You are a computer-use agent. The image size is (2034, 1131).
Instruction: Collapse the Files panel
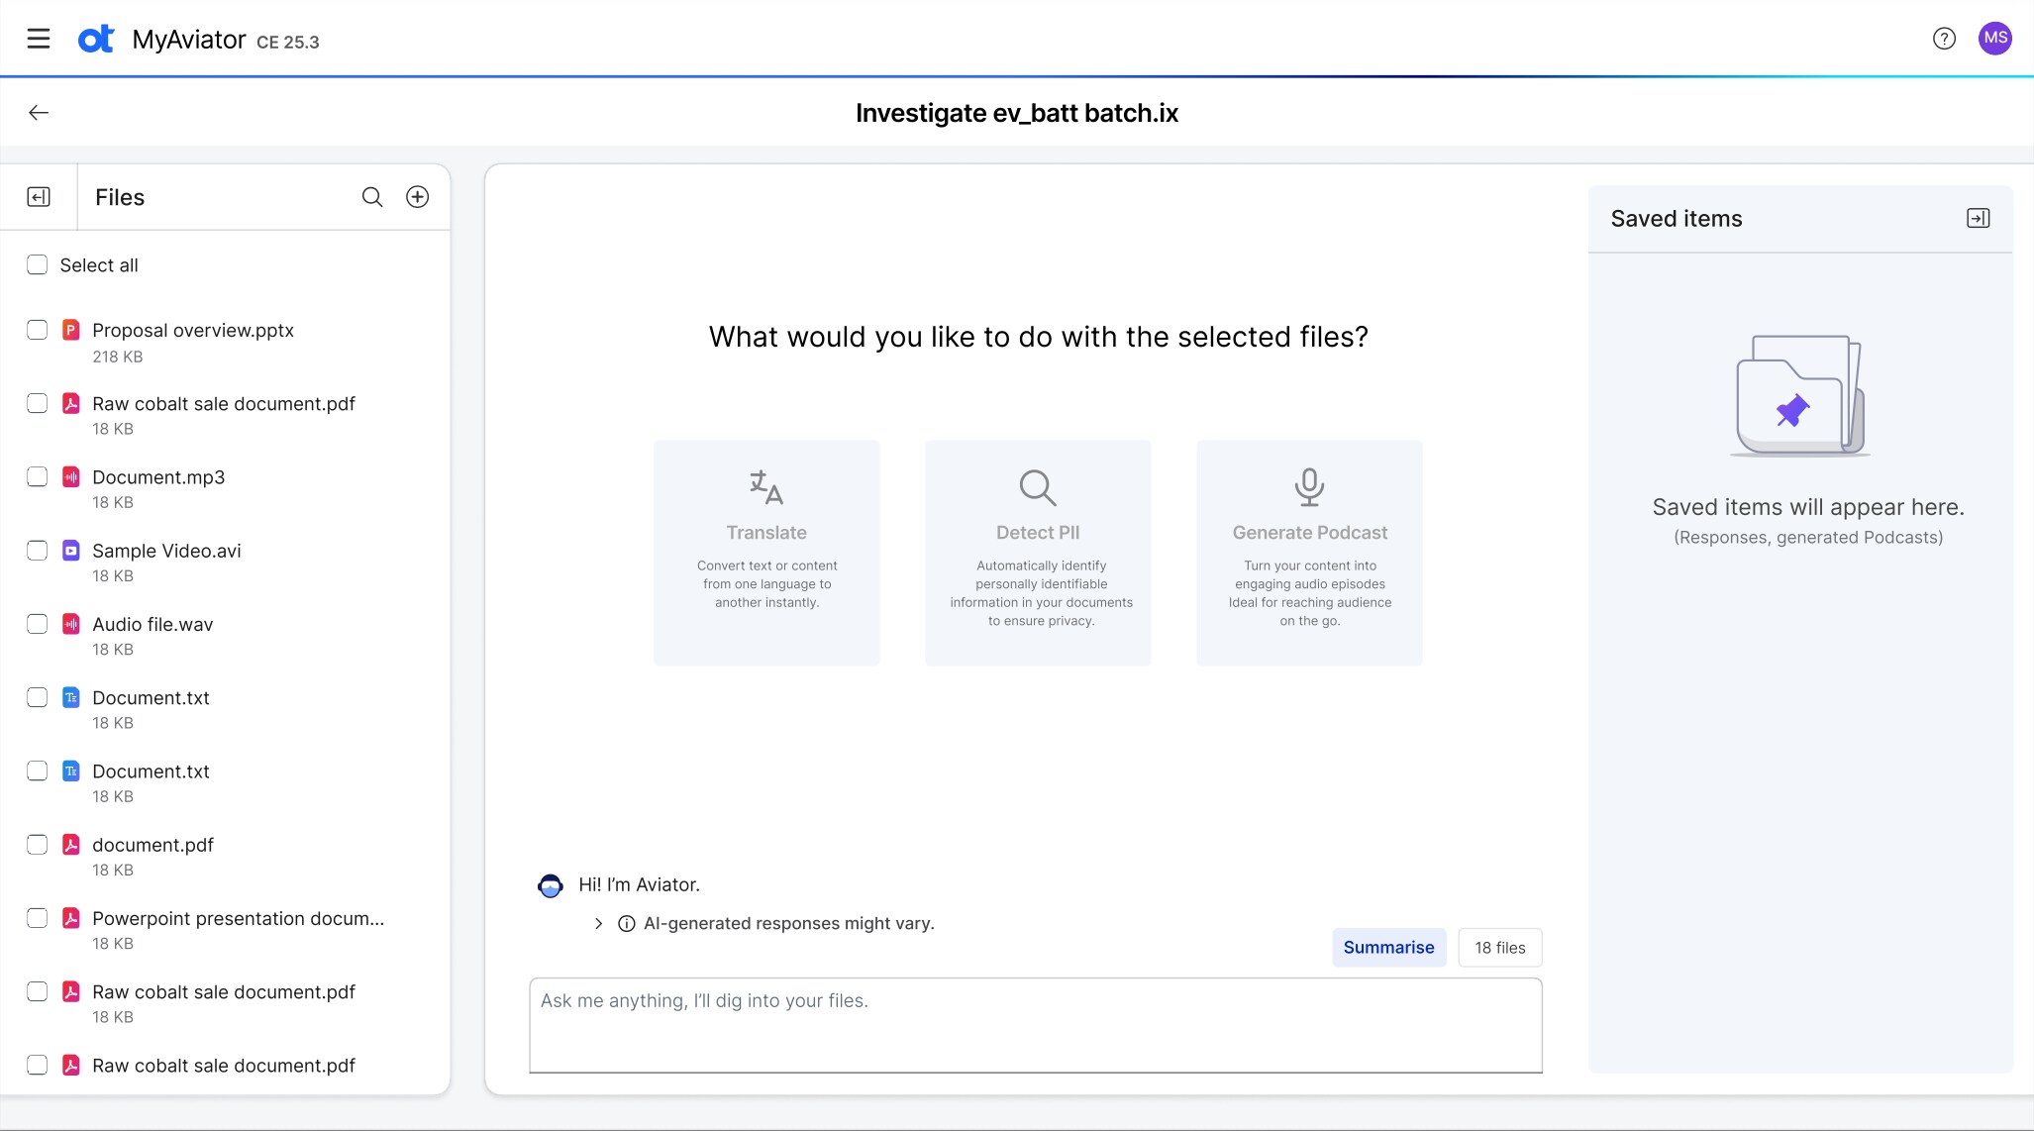[39, 197]
